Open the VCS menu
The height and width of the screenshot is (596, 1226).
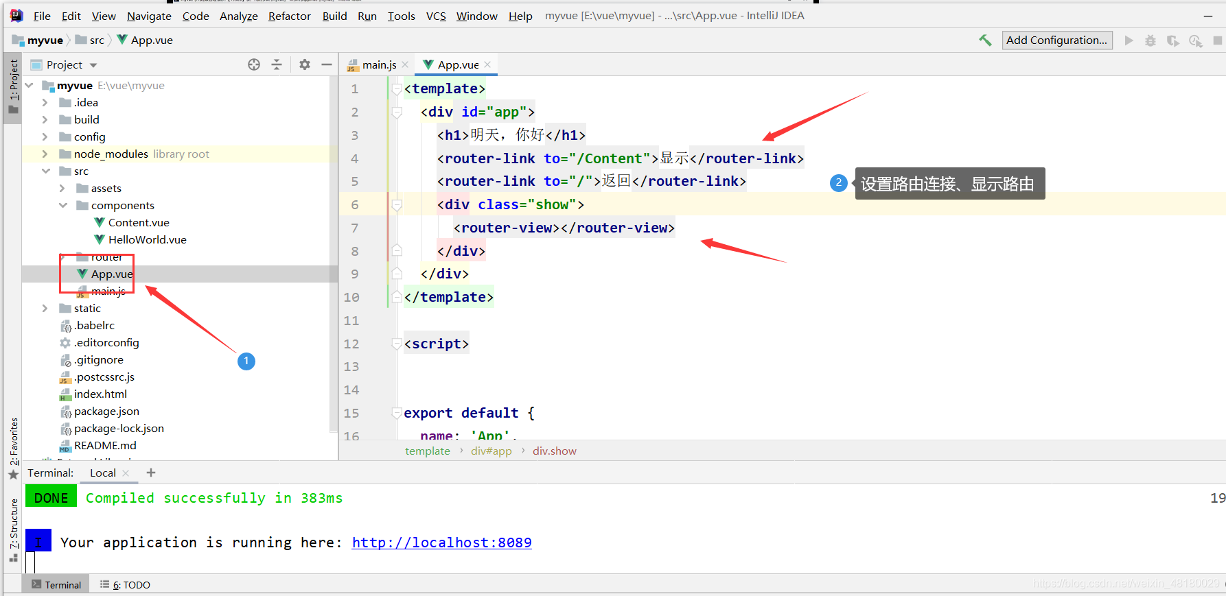[436, 16]
